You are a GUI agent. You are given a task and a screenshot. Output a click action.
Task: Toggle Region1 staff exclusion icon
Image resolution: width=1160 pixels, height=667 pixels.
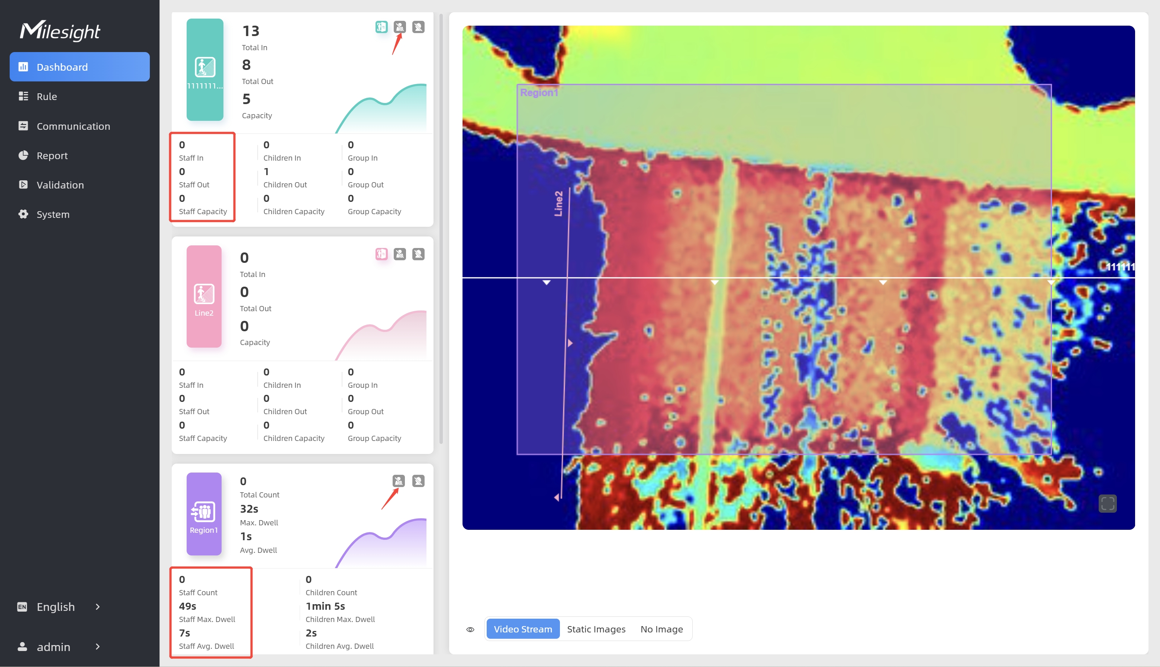click(399, 481)
